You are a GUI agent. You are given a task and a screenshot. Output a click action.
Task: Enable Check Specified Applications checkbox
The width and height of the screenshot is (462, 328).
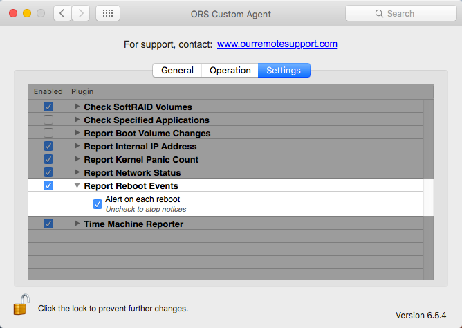48,120
